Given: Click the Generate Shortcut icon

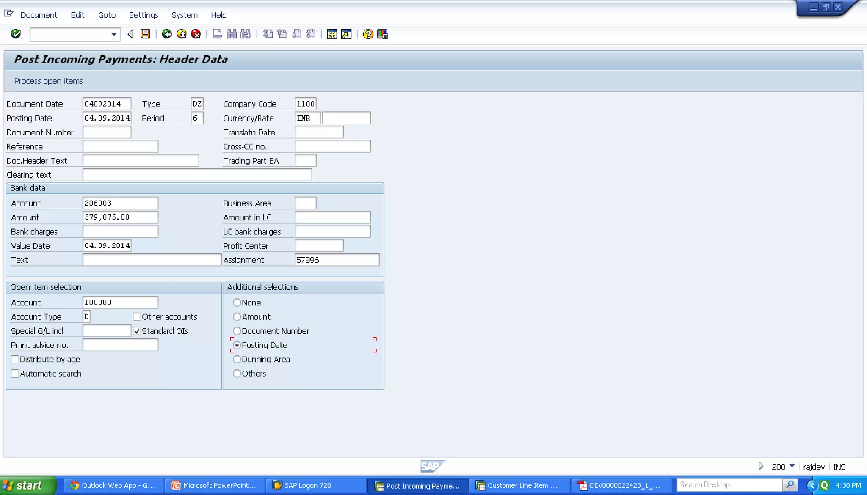Looking at the screenshot, I should pyautogui.click(x=346, y=34).
